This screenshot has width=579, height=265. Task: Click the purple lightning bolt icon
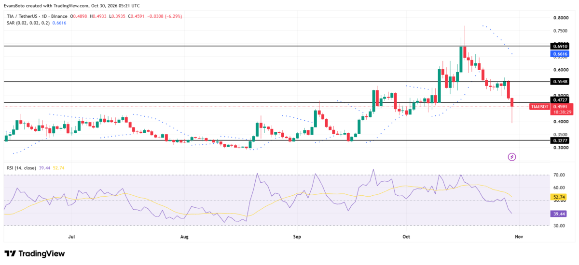tap(512, 157)
